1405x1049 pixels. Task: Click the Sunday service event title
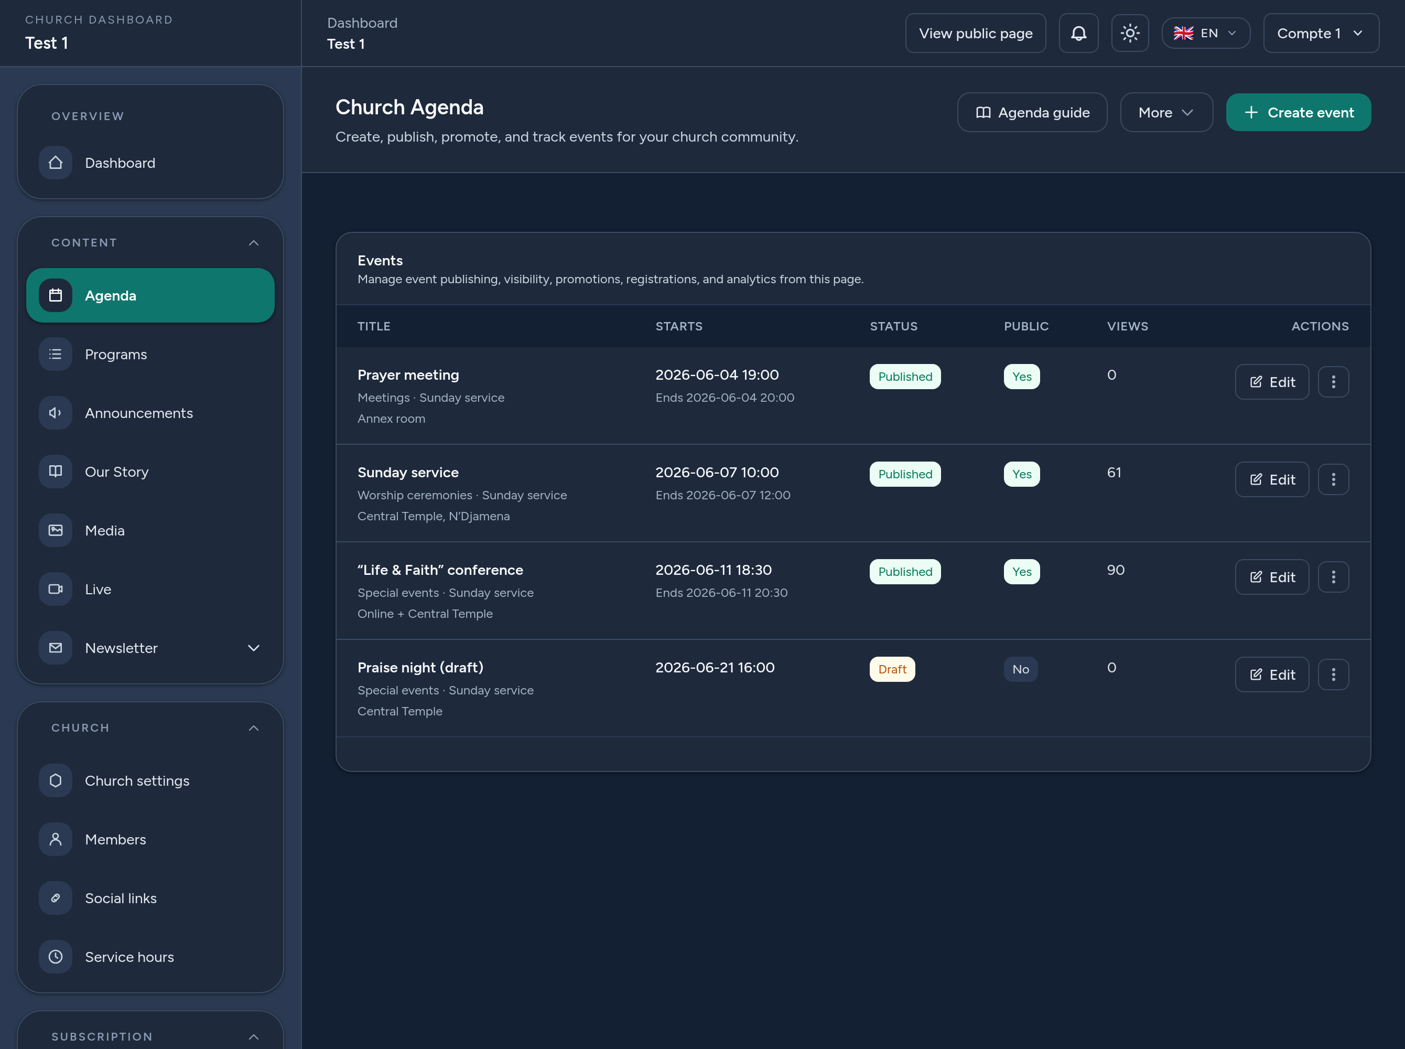point(408,473)
